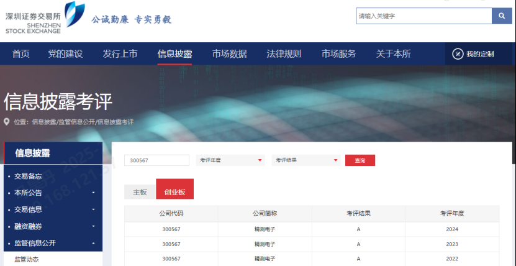The image size is (516, 266).
Task: Click the Shenzhen Stock Exchange logo
Action: [45, 17]
